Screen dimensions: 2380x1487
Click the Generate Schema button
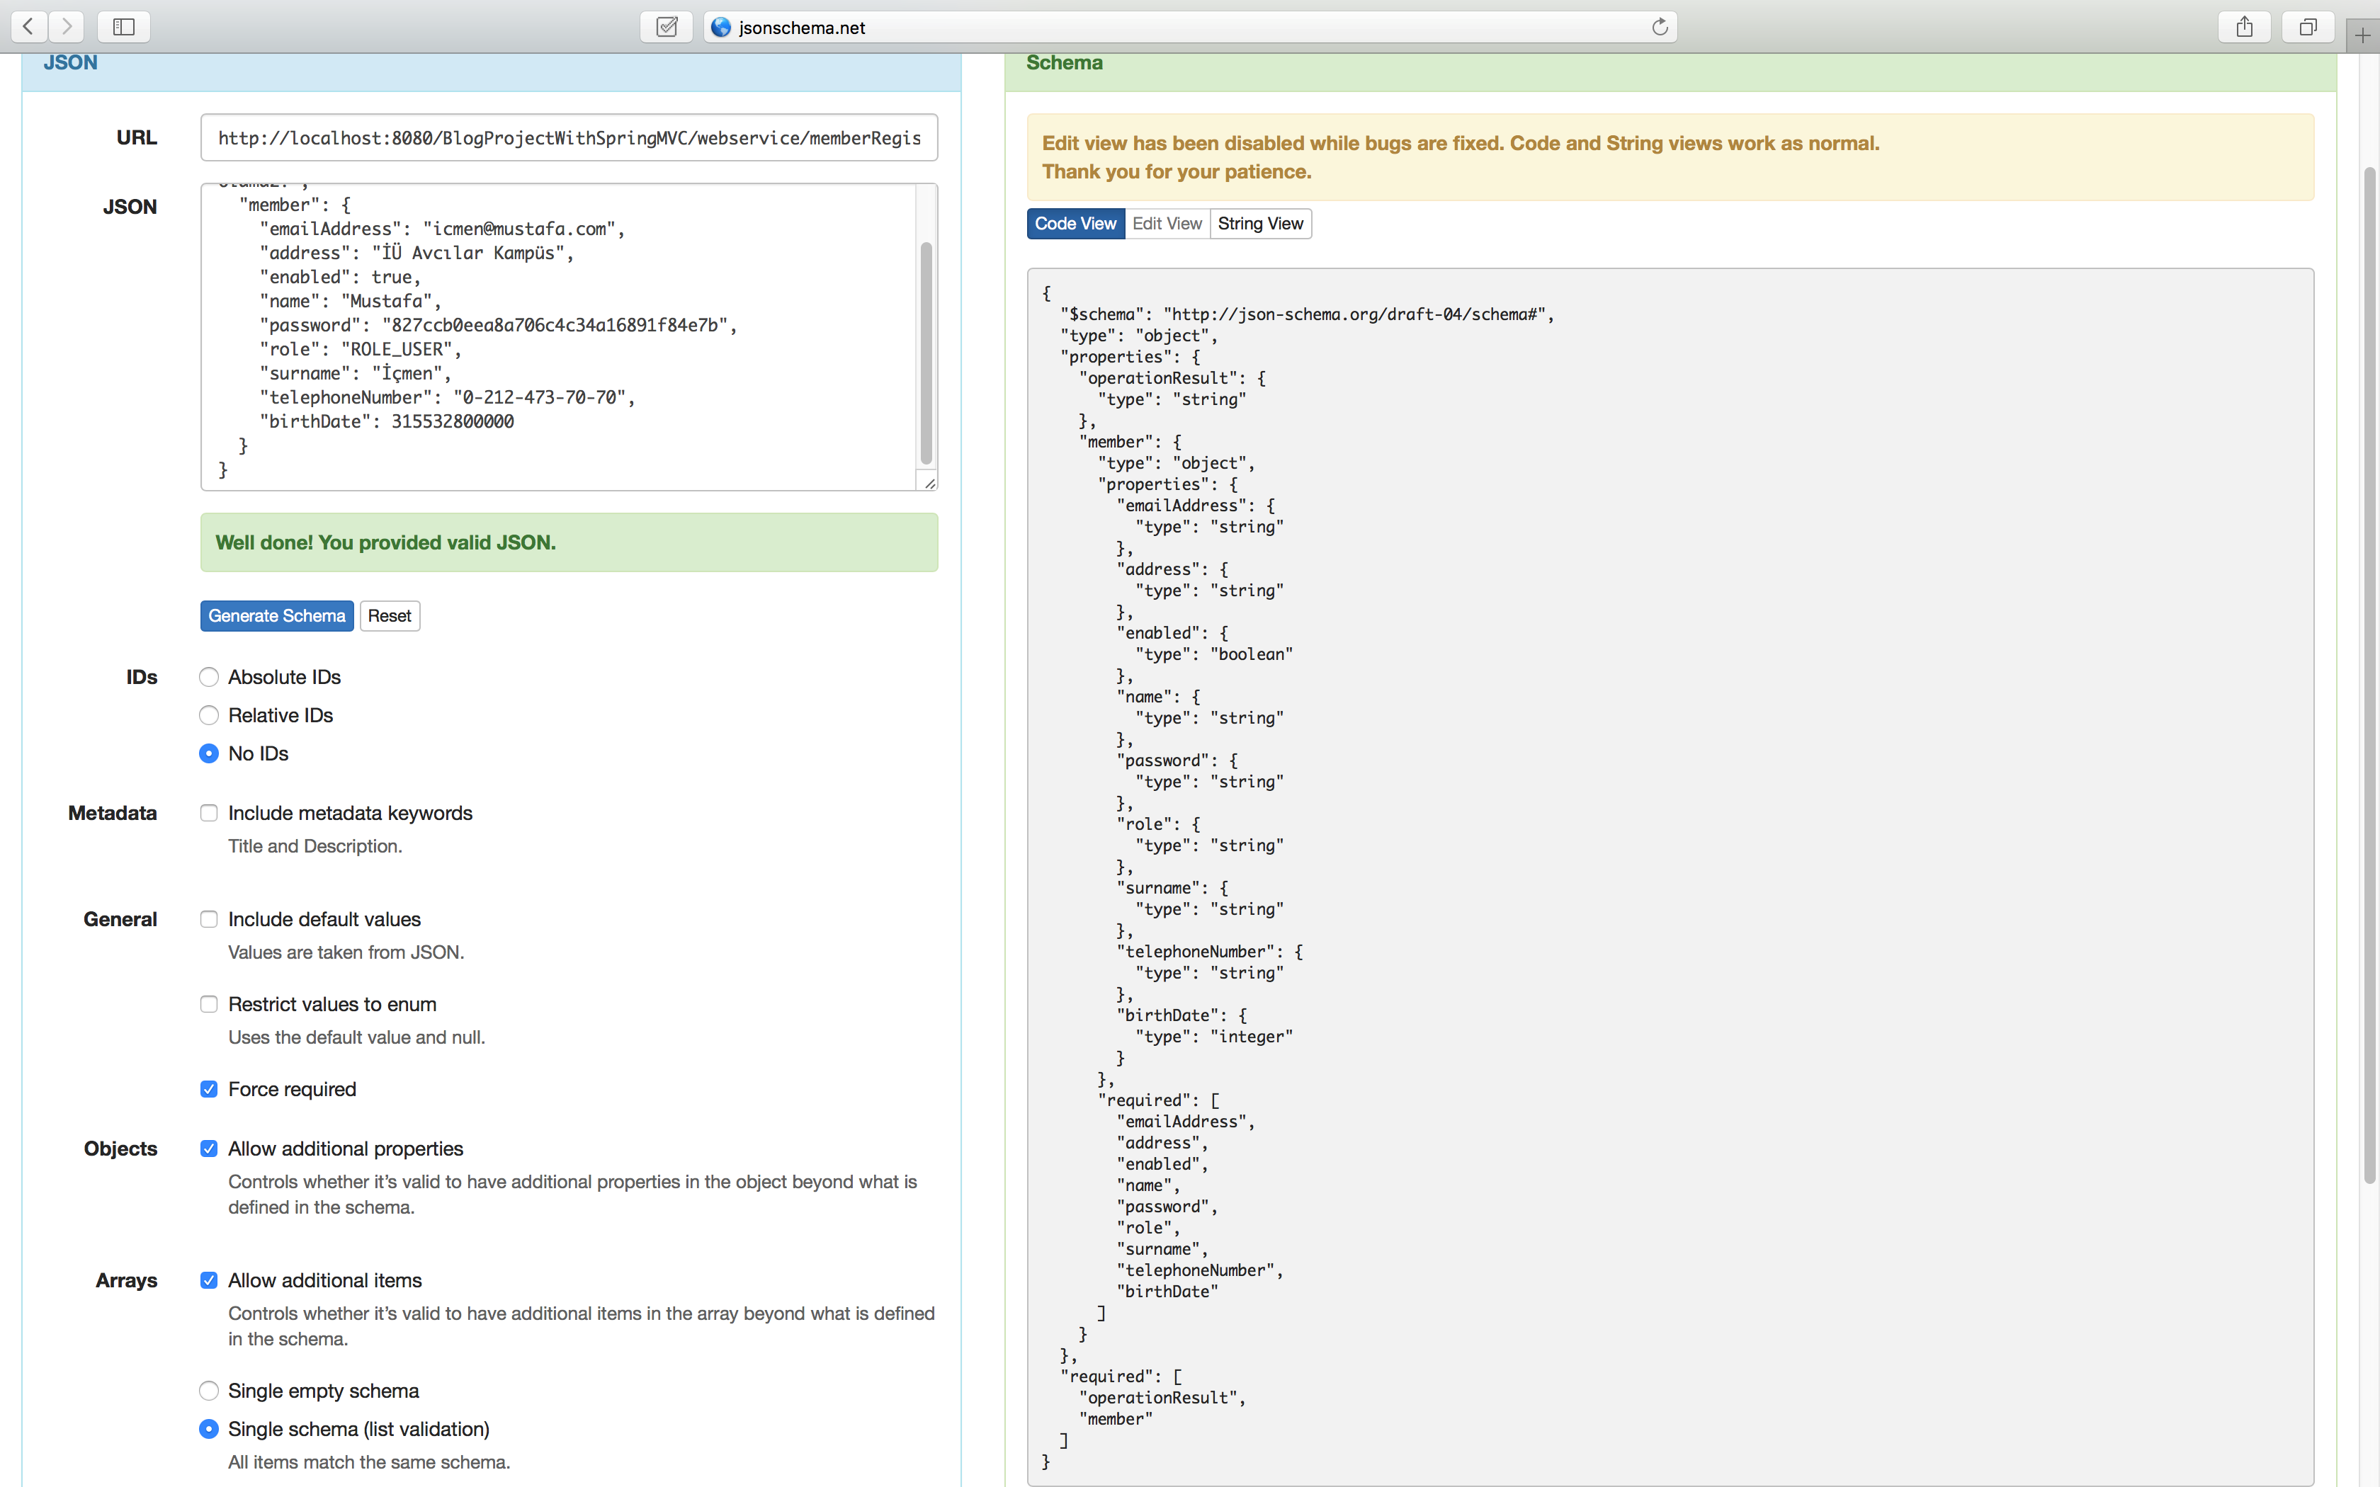[x=278, y=615]
